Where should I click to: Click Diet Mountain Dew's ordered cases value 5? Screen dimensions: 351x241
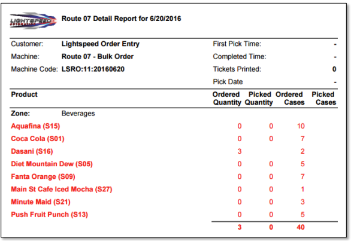tap(302, 164)
